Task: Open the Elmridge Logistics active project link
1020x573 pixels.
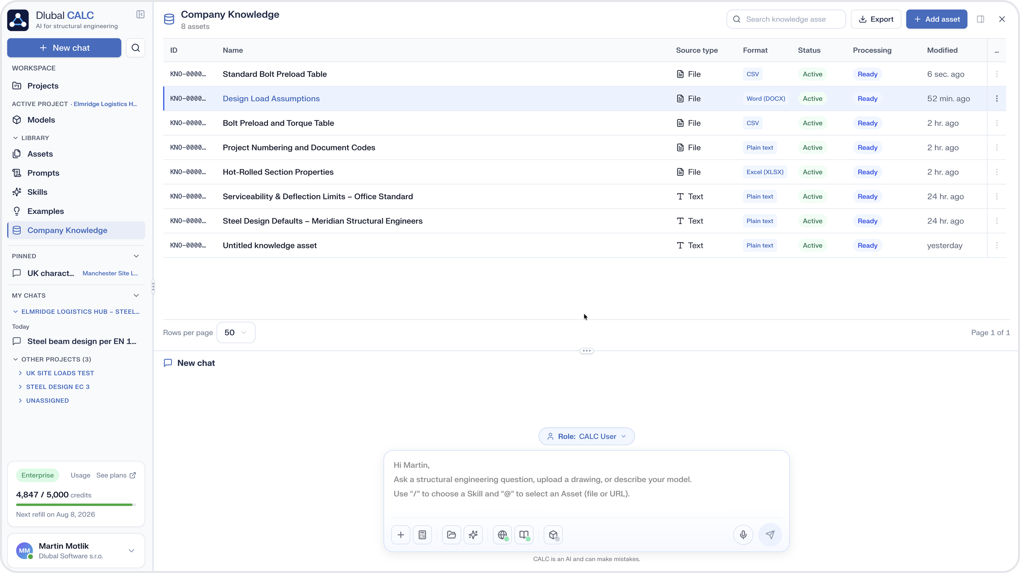Action: 105,104
